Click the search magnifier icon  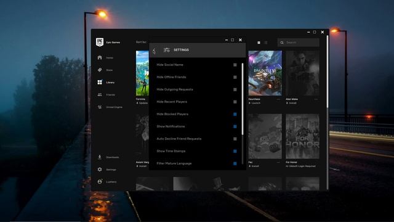tap(282, 43)
